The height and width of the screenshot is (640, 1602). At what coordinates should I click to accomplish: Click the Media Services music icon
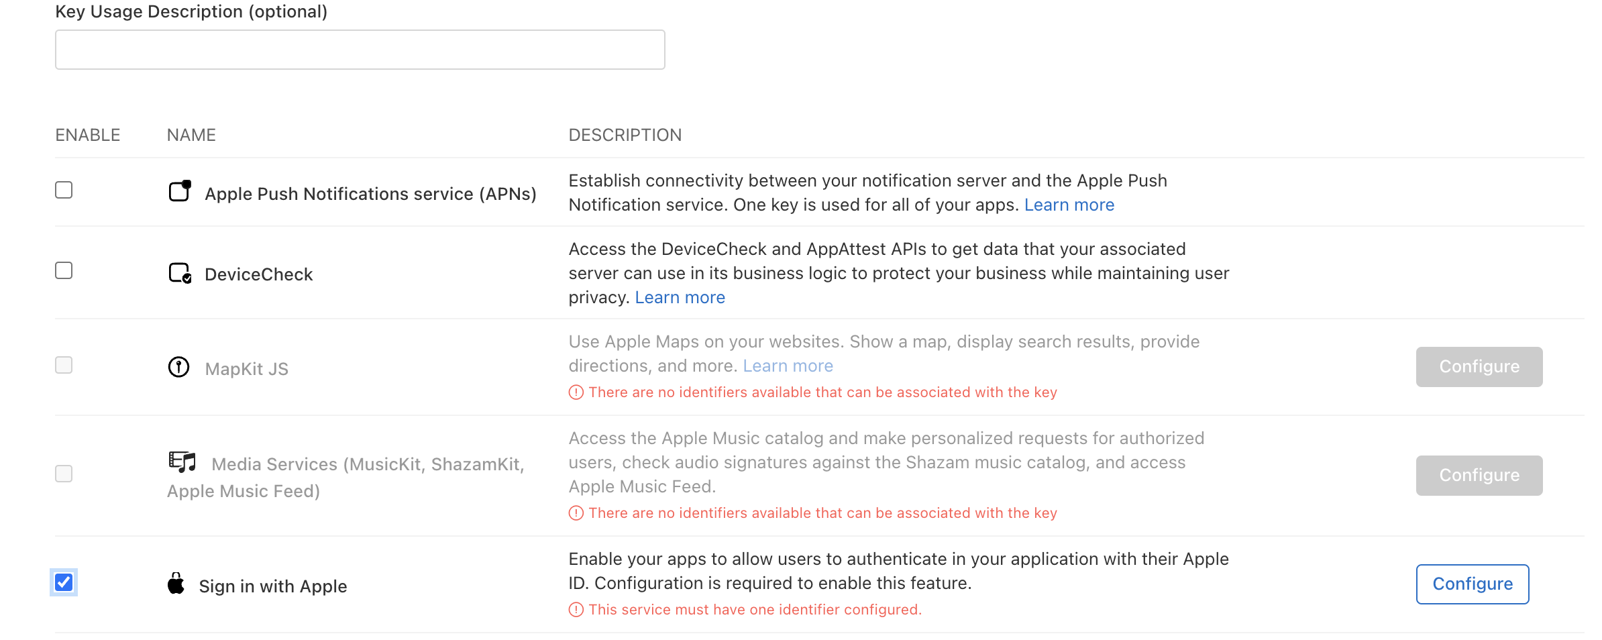click(182, 462)
